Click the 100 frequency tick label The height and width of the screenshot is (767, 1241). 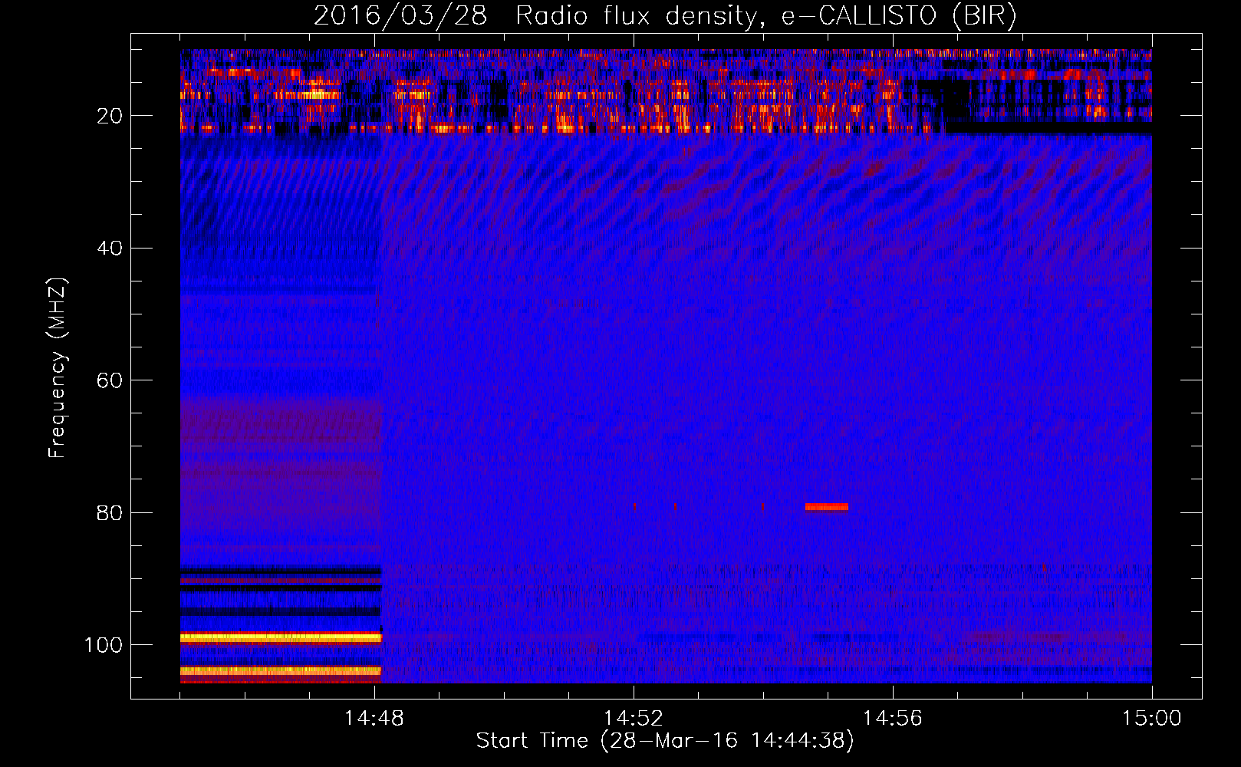104,645
